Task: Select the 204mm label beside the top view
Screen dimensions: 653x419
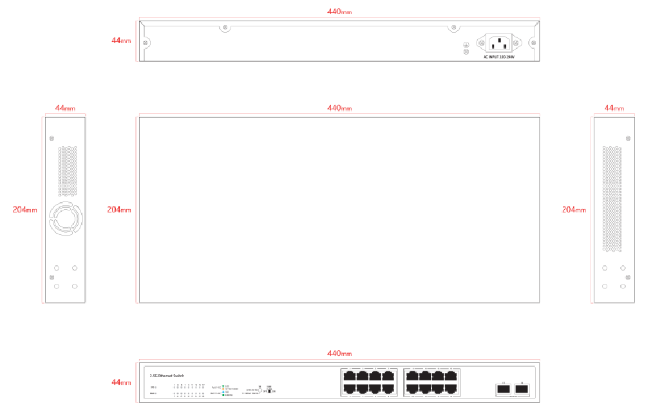Action: pos(119,210)
